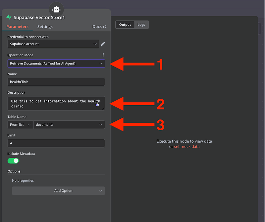Expand the From list mode selector
The height and width of the screenshot is (222, 265).
20,125
